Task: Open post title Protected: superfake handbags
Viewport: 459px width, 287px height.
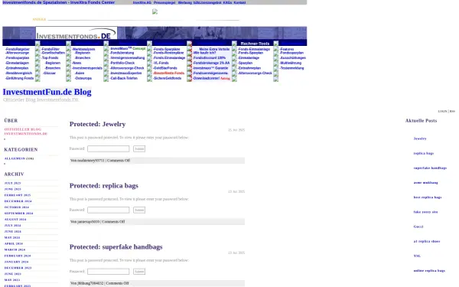Action: 116,247
